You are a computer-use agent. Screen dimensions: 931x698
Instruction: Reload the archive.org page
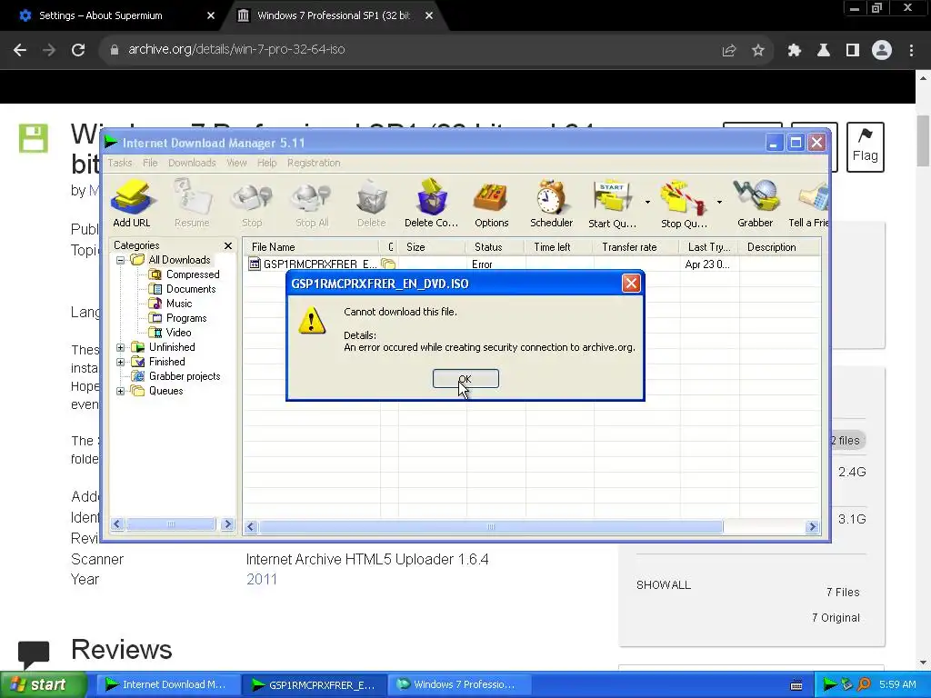pos(78,50)
